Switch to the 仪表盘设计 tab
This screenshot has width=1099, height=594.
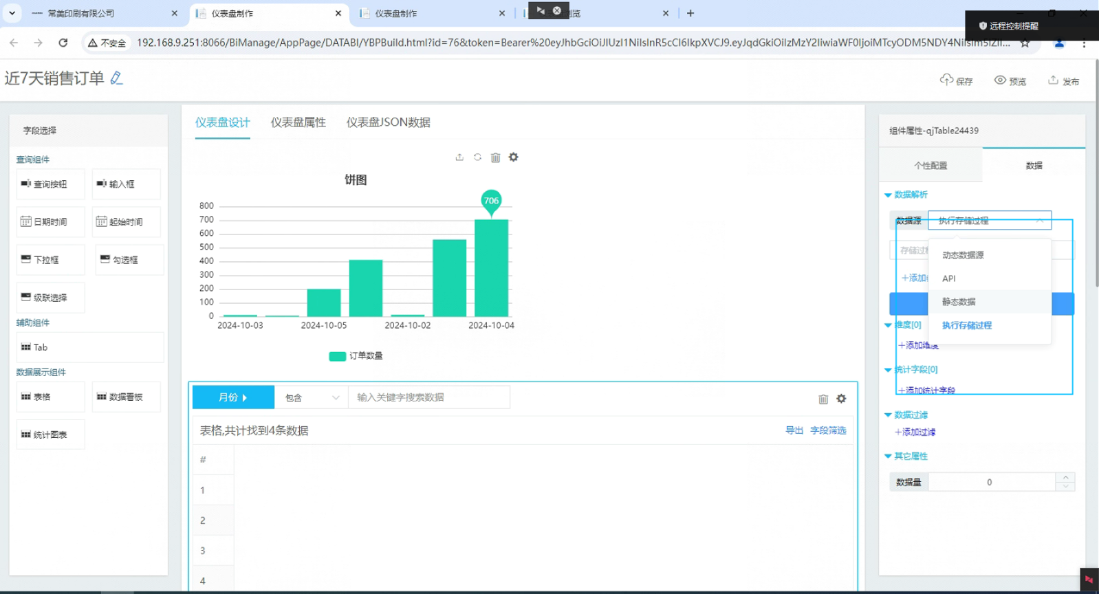coord(223,122)
